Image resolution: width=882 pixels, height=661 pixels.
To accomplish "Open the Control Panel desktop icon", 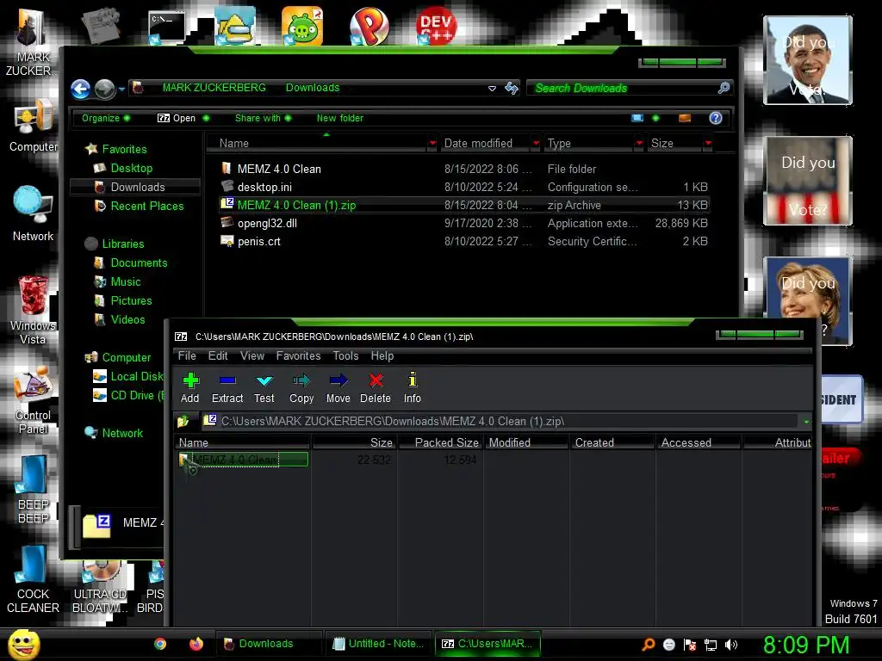I will click(x=34, y=399).
